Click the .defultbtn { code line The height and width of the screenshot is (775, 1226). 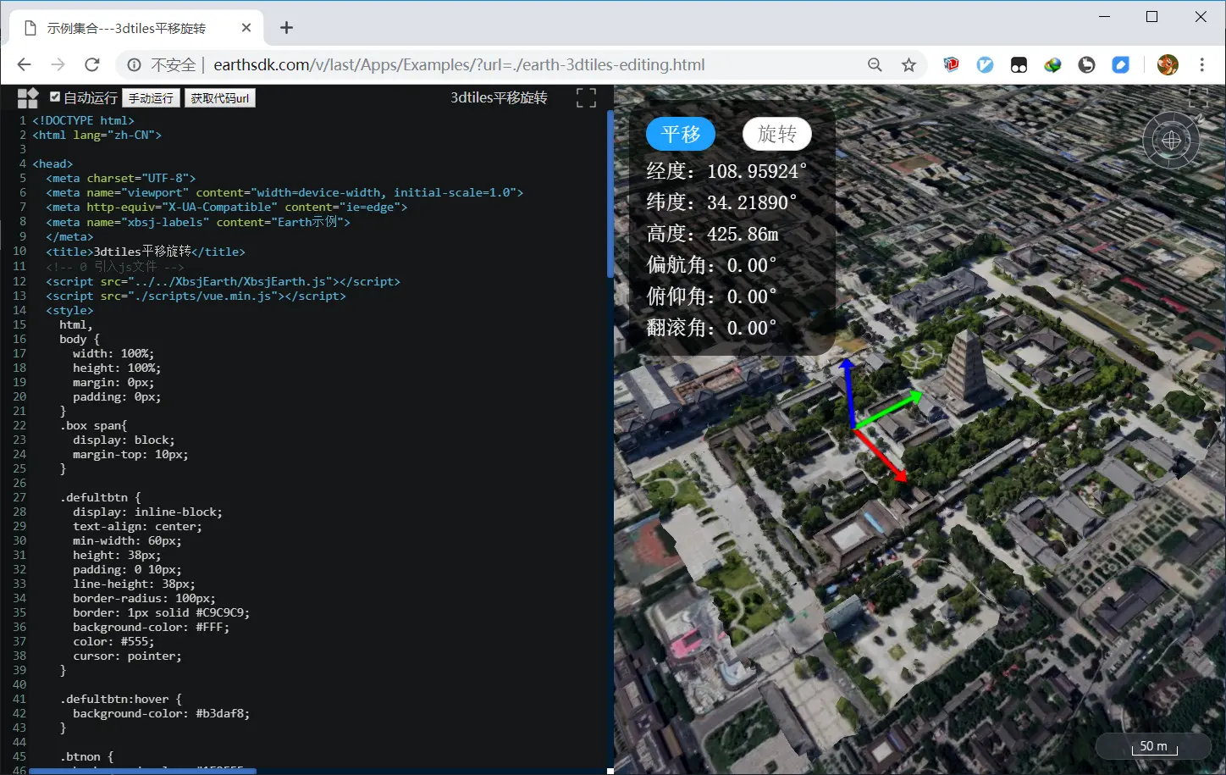point(100,497)
